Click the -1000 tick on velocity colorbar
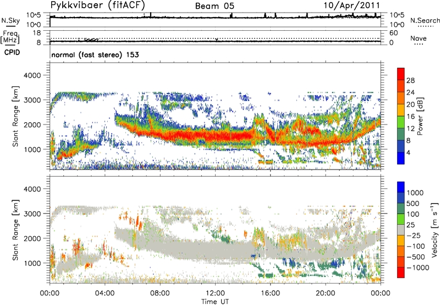440x305 pixels. pos(417,268)
